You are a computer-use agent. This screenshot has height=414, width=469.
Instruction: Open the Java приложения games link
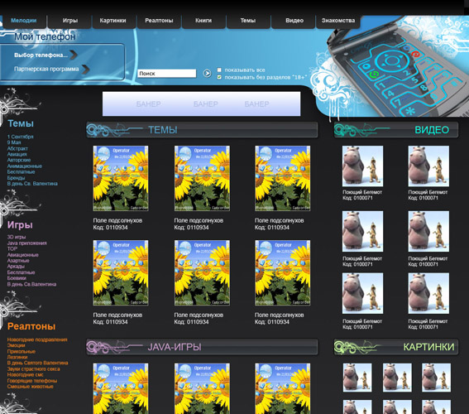pyautogui.click(x=27, y=243)
